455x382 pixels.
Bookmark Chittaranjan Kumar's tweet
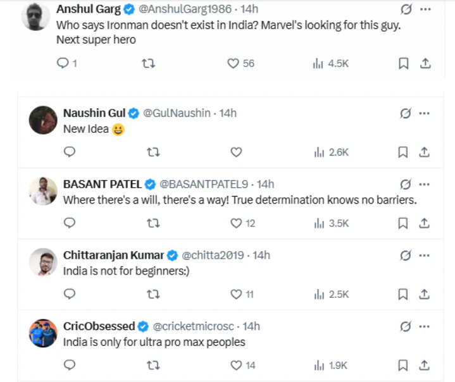point(403,294)
